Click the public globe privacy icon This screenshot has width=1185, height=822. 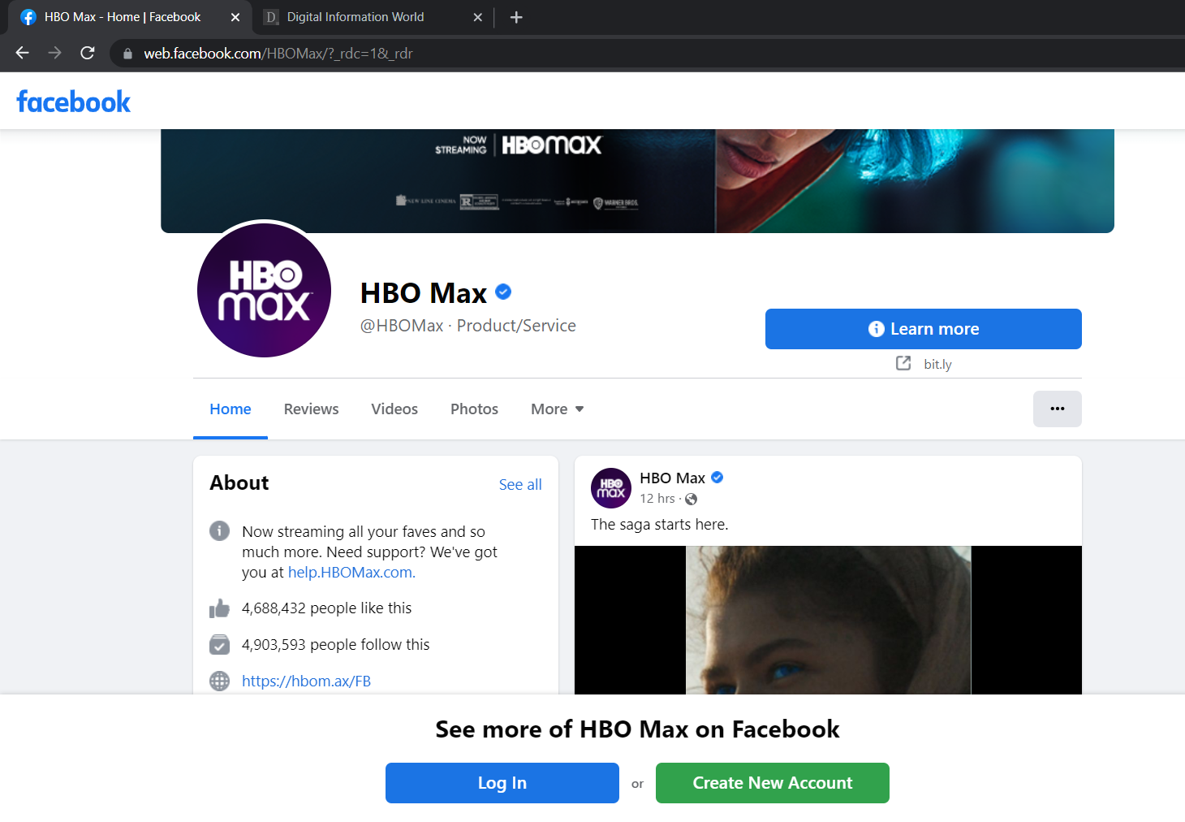[692, 499]
